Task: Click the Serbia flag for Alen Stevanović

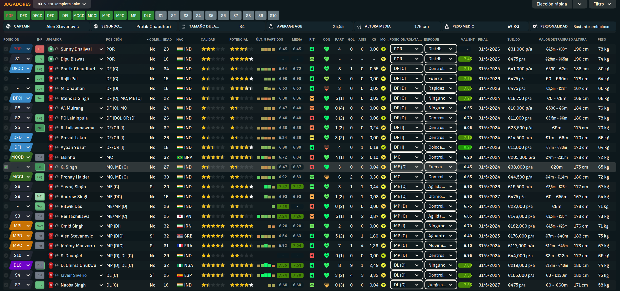Action: (180, 236)
